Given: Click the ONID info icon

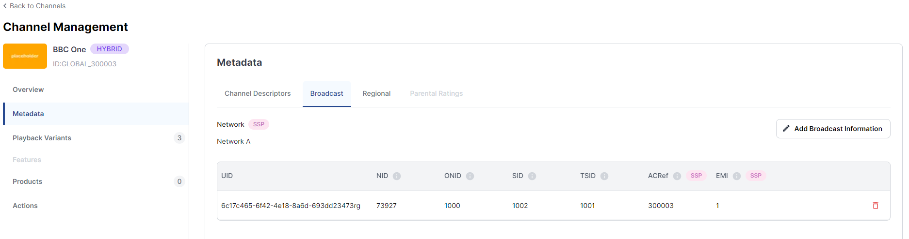Looking at the screenshot, I should [x=470, y=176].
